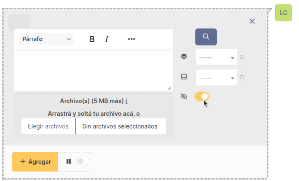
Task: Click the Agregar button
Action: (35, 162)
